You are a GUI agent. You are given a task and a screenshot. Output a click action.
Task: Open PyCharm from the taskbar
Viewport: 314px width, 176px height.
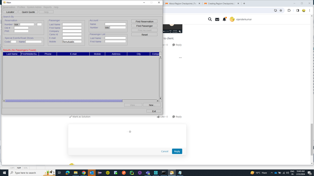coord(132,173)
